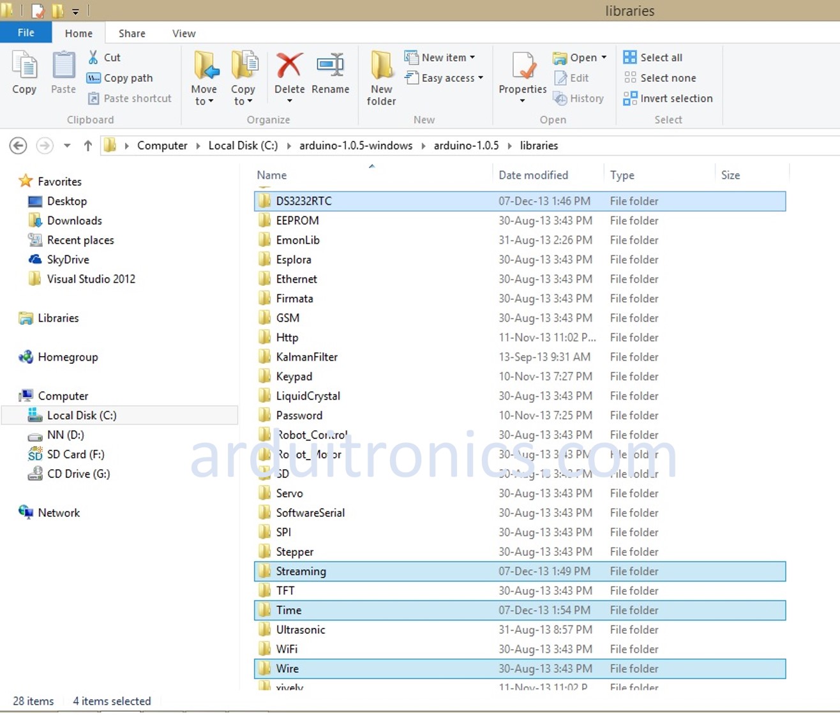The image size is (840, 718).
Task: Click Select all in the ribbon
Action: point(654,57)
